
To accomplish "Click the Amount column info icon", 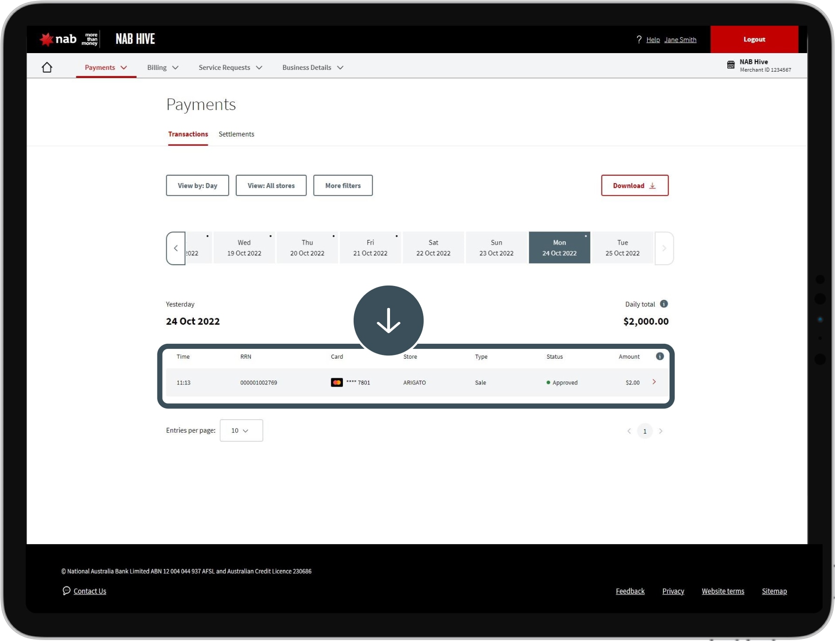I will pos(660,356).
